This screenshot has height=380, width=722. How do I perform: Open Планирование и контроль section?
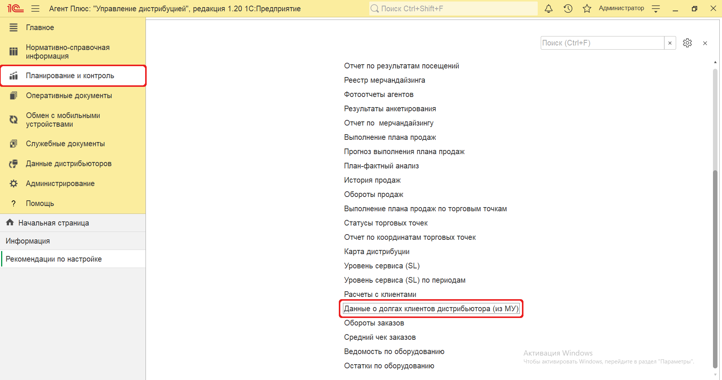tap(73, 76)
